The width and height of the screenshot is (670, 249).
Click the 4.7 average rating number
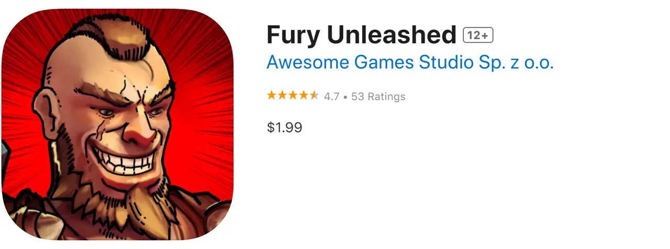click(332, 97)
